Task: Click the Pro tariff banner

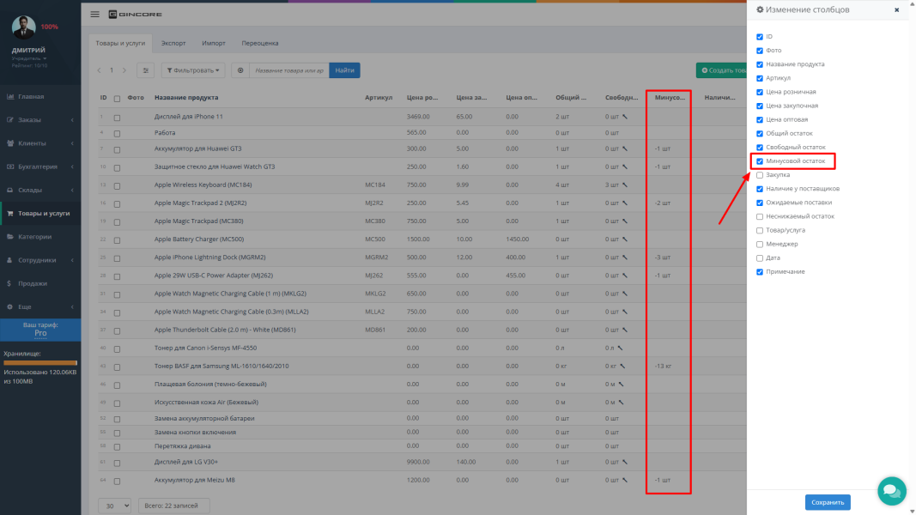Action: click(x=40, y=330)
